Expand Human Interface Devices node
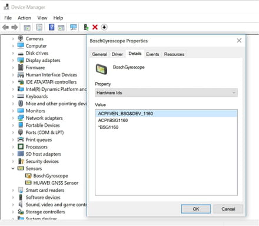 (13, 75)
